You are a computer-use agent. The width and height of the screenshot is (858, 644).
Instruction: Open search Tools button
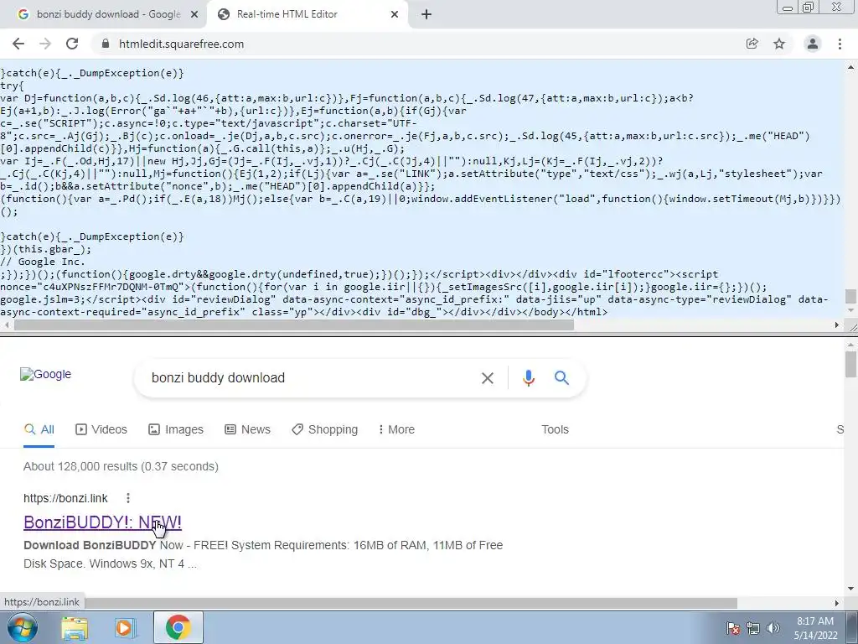coord(555,429)
